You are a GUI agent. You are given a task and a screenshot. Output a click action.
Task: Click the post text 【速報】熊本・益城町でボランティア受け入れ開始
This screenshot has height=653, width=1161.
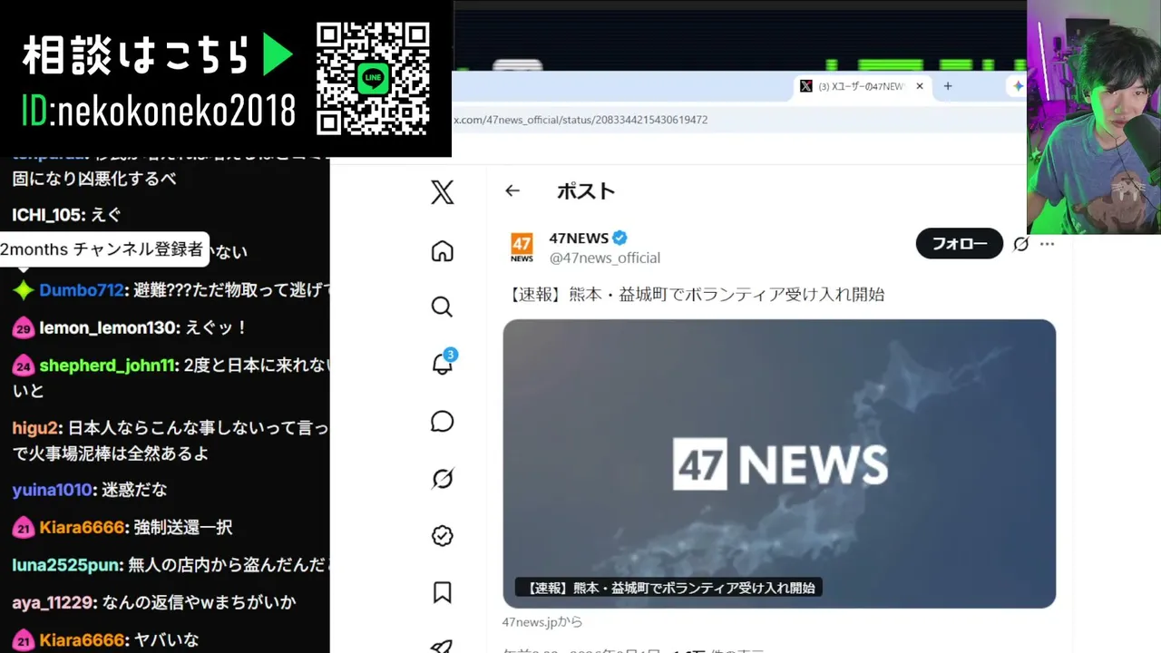693,294
